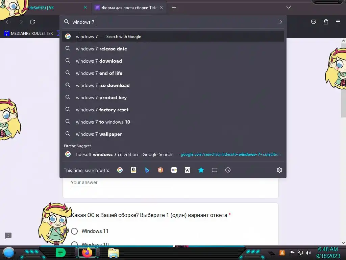Switch to the Форма для поста сборки tab

[129, 8]
